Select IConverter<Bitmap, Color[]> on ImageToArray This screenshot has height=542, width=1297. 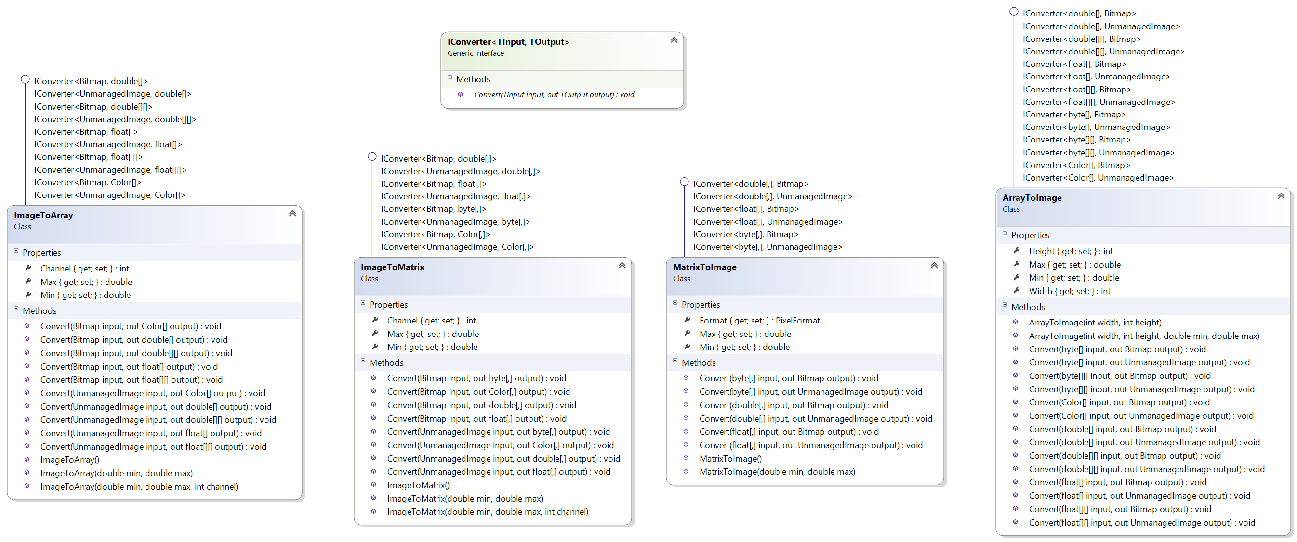click(x=88, y=183)
